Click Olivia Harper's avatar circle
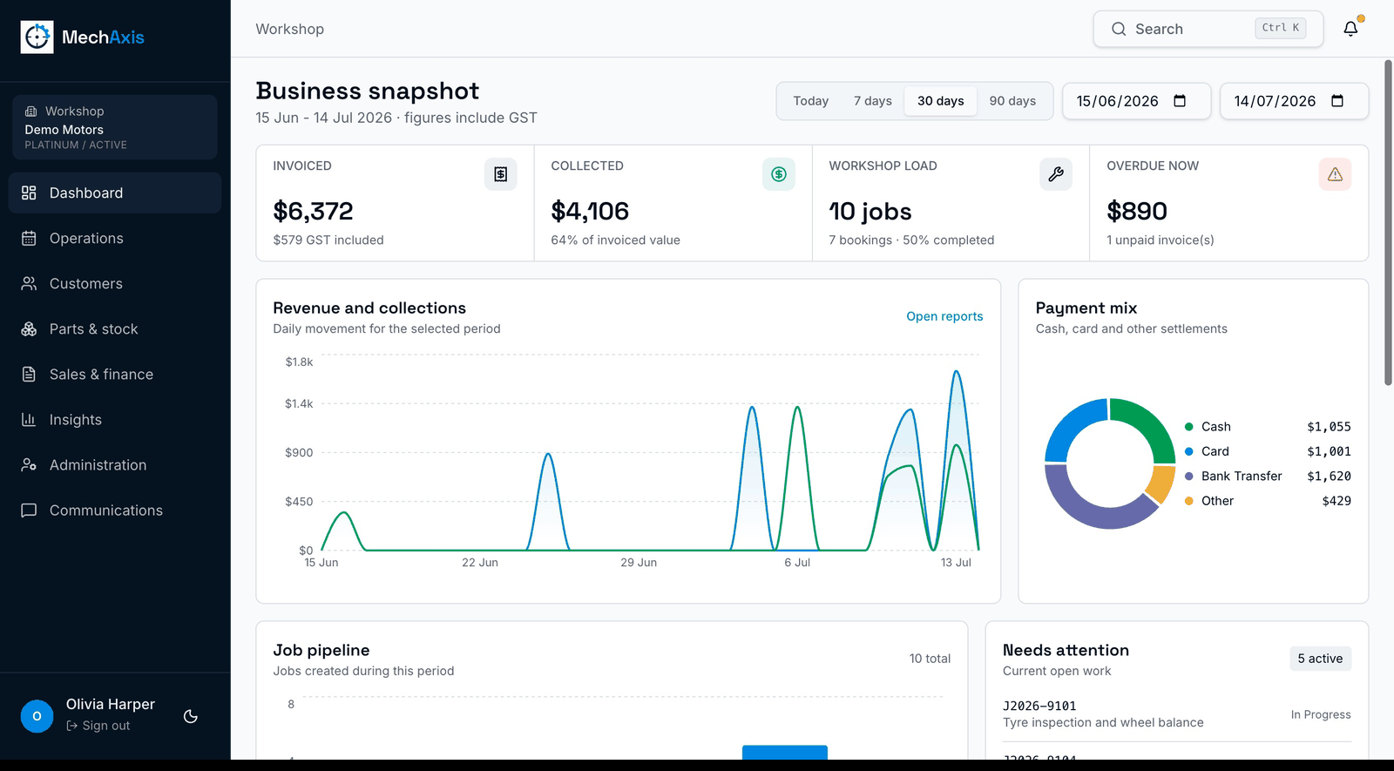Image resolution: width=1394 pixels, height=771 pixels. click(37, 716)
